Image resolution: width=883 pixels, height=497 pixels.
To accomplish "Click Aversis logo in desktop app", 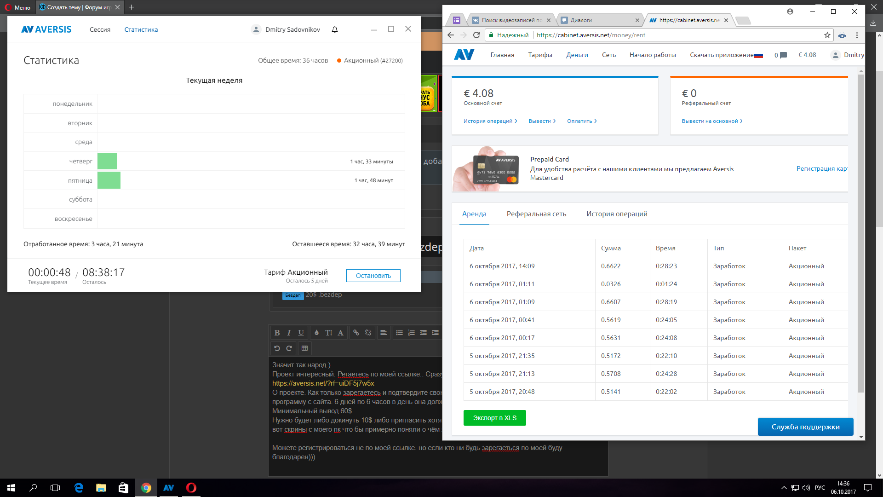I will point(46,29).
